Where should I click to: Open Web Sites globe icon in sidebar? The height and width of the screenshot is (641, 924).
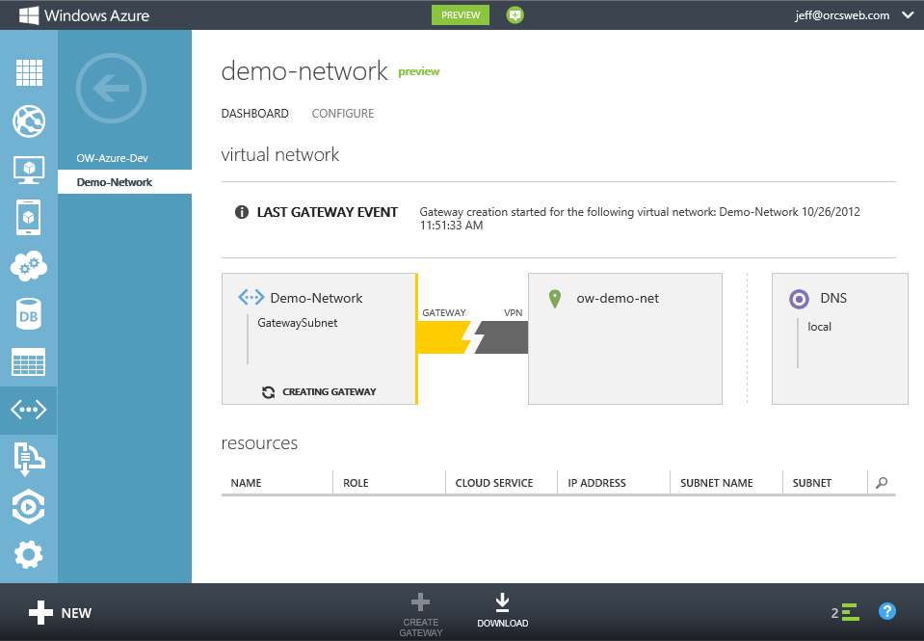[x=29, y=120]
